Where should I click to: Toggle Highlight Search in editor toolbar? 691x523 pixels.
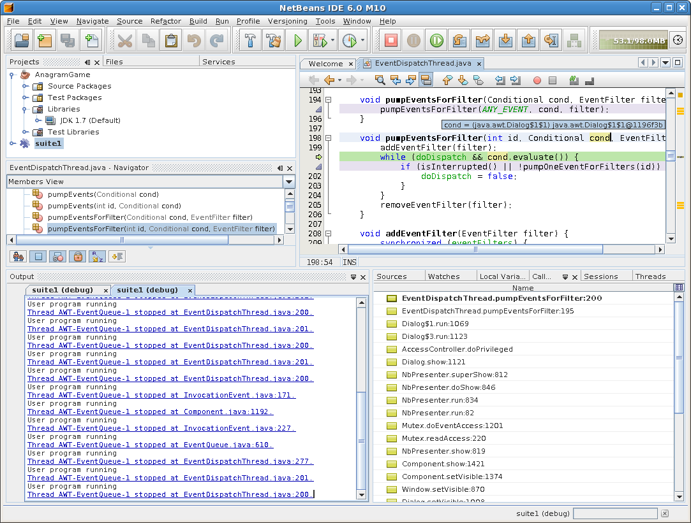[426, 80]
